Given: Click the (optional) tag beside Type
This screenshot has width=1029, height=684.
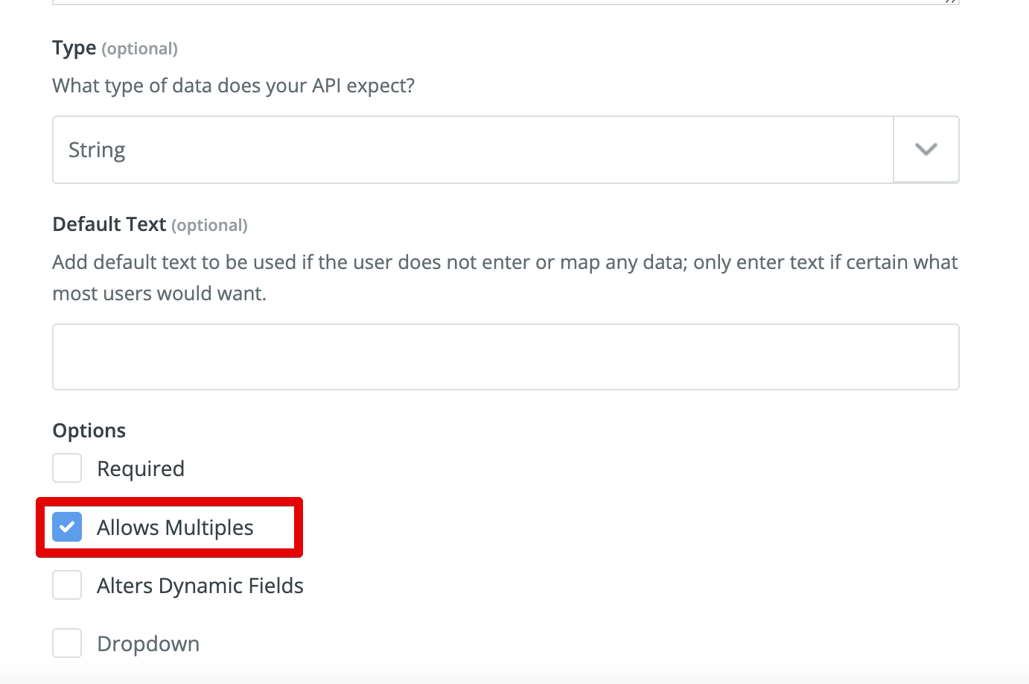Looking at the screenshot, I should pos(140,49).
